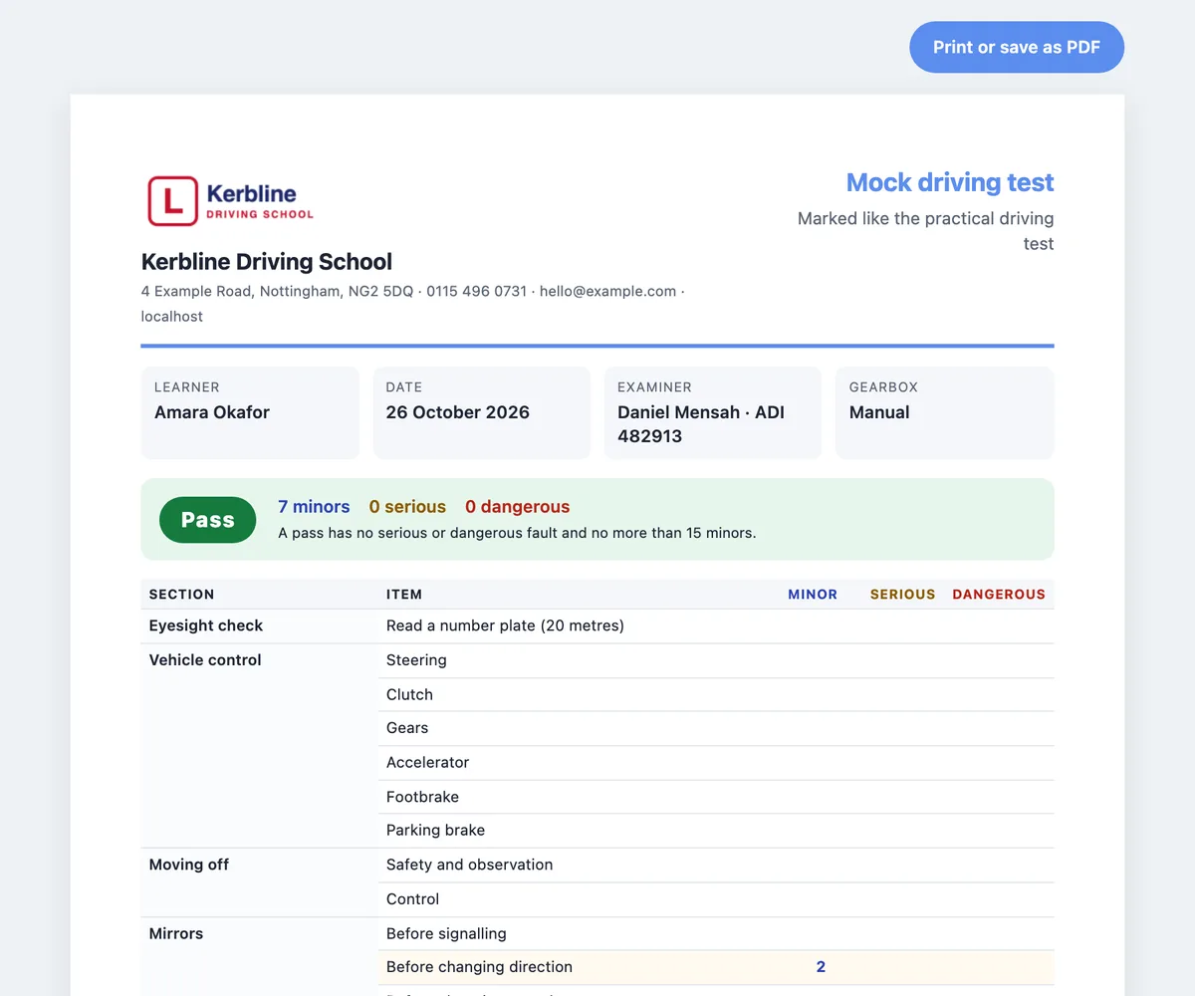Click the Moving off section cell
The width and height of the screenshot is (1195, 996).
pyautogui.click(x=260, y=882)
